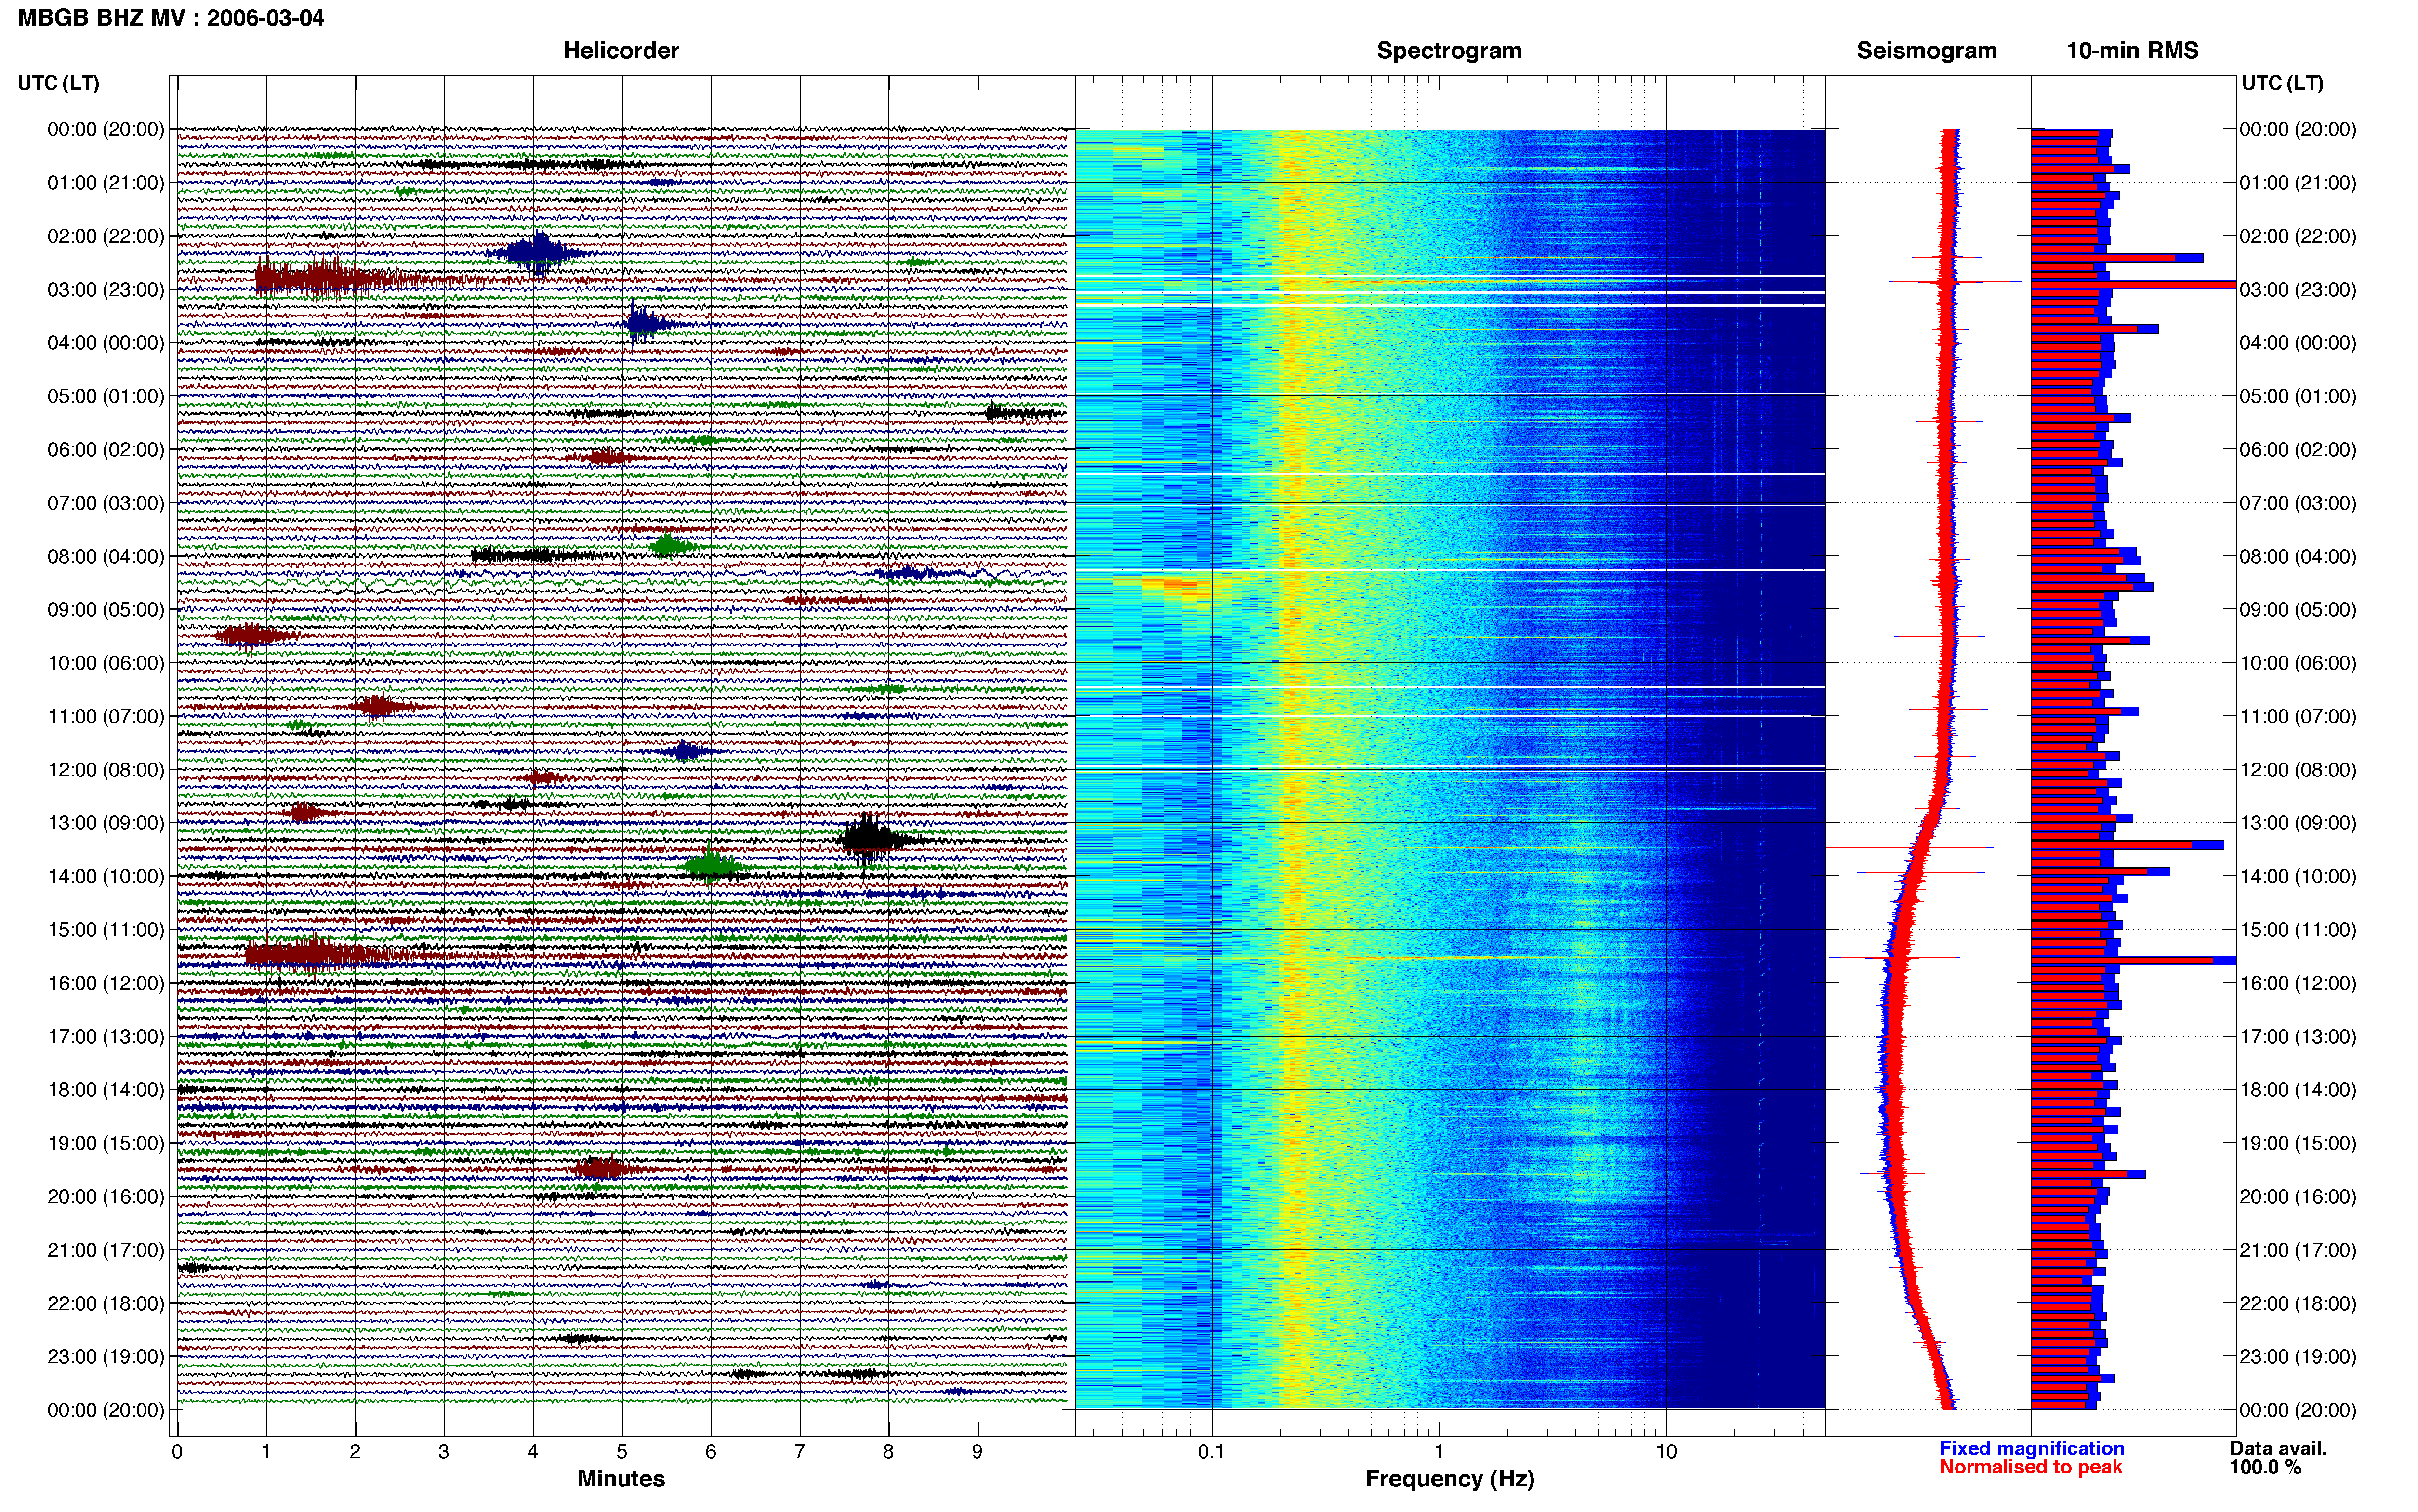
Task: Click the UTC (LT) label beside the RMS panel
Action: click(2282, 83)
